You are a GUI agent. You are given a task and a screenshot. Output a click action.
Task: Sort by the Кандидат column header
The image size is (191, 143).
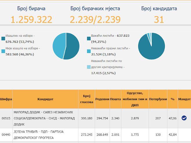pos(45,99)
